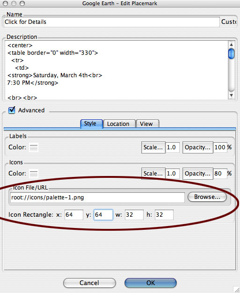240x293 pixels.
Task: Click the window resize grip corner
Action: pos(236,289)
